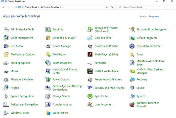
Task: Open the Administrative Tools icon
Action: click(6, 29)
